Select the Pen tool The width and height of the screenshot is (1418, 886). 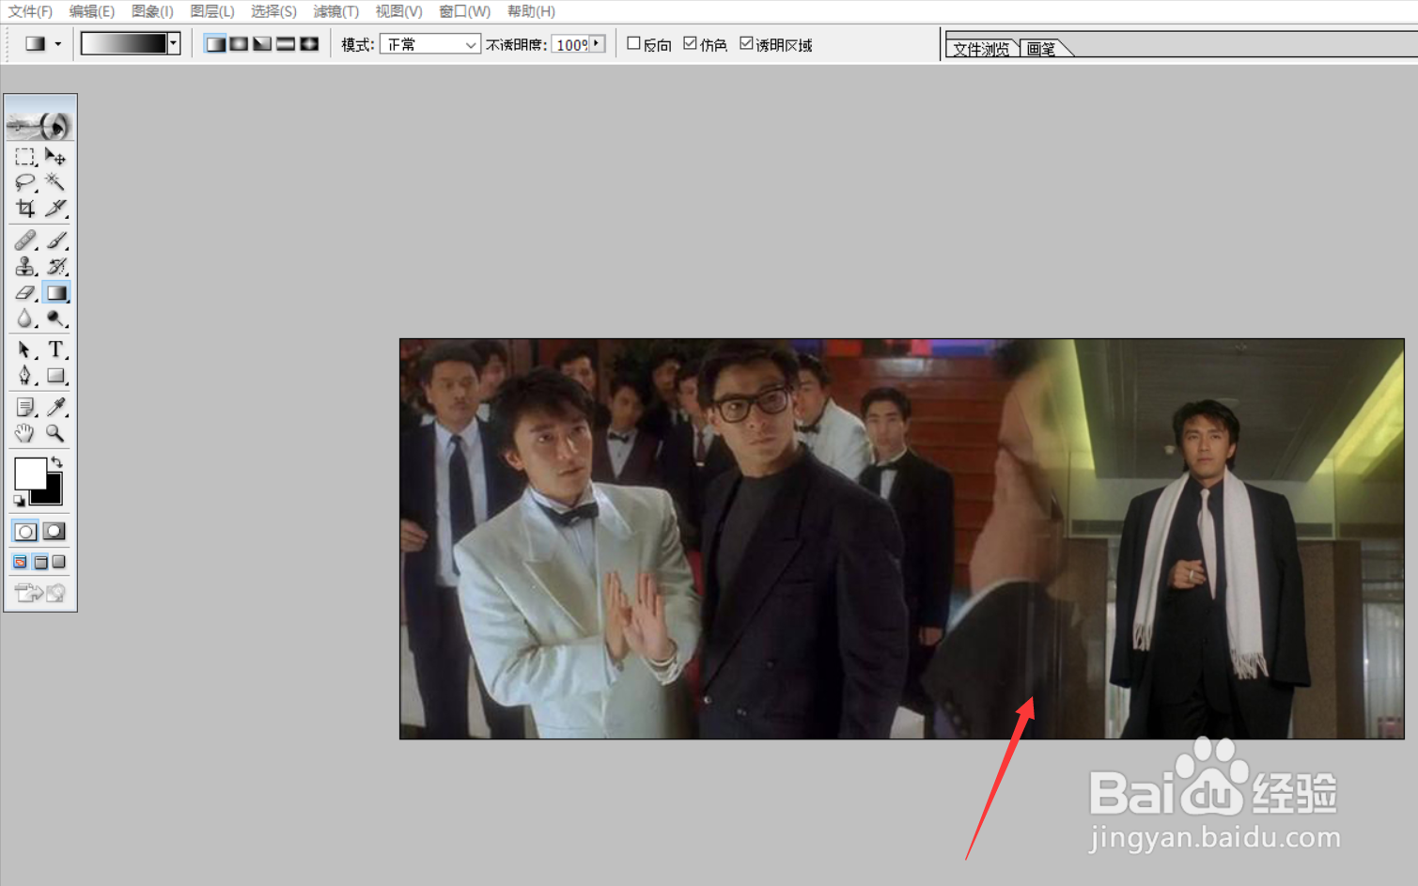pos(25,376)
